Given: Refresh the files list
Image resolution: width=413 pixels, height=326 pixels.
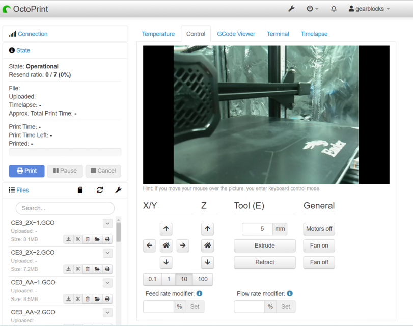Looking at the screenshot, I should coord(100,190).
